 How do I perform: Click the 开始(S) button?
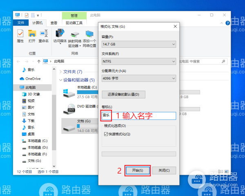tap(138, 170)
